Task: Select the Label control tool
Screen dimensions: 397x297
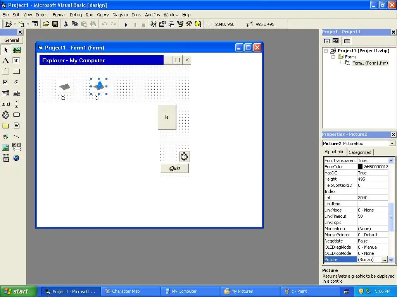Action: pos(5,61)
